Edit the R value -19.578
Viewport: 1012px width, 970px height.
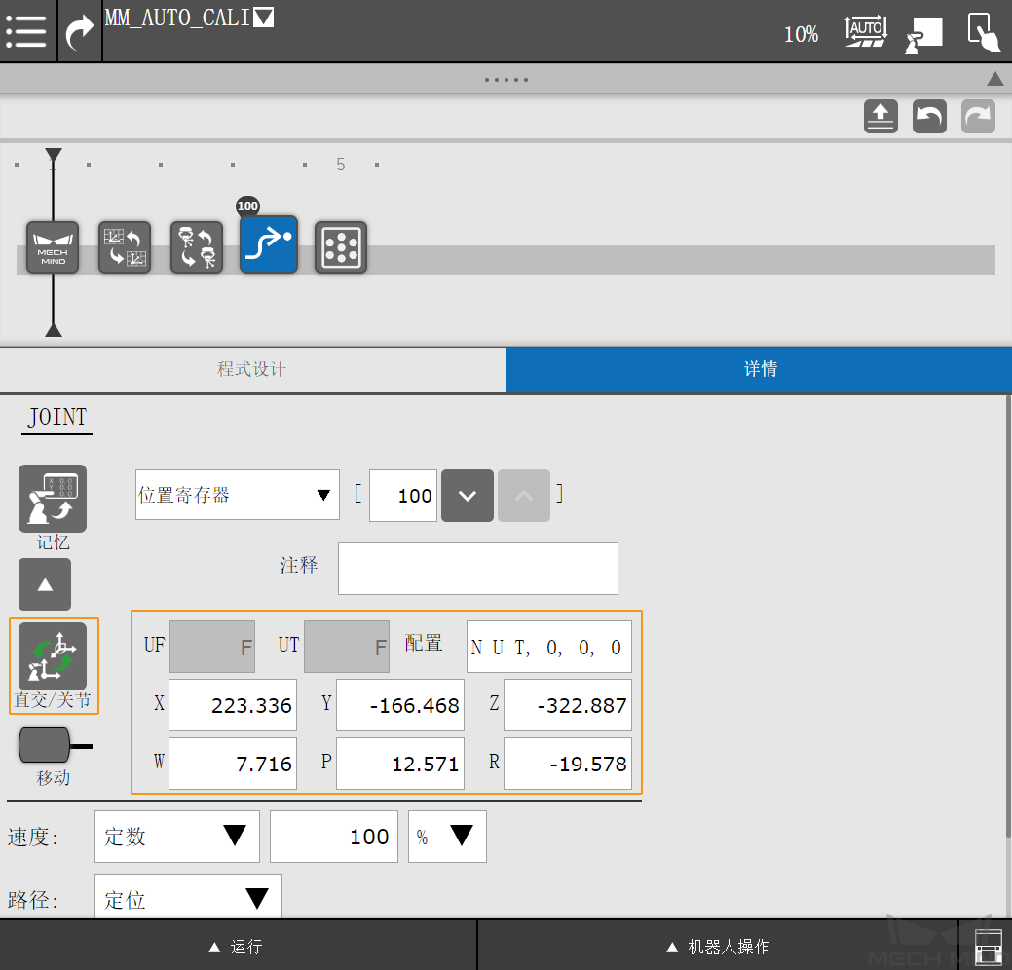pos(568,764)
